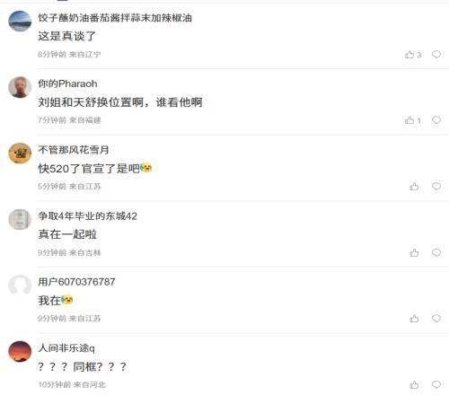This screenshot has width=449, height=395.
Task: Visit username link 用户6070376787
Action: point(76,282)
